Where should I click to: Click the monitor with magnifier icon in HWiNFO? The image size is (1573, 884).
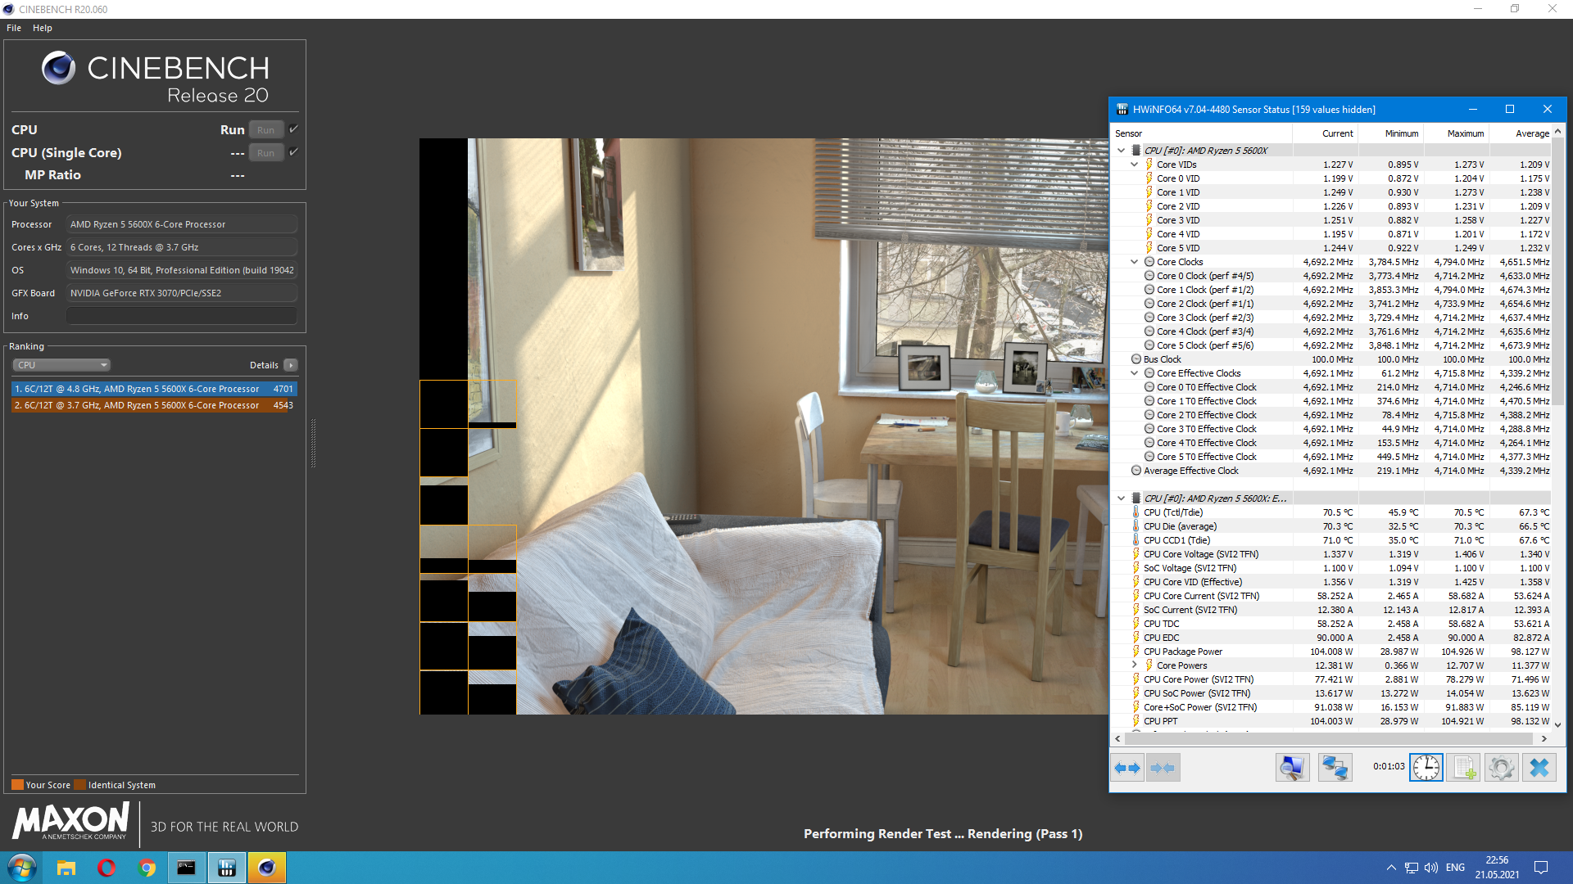1292,768
